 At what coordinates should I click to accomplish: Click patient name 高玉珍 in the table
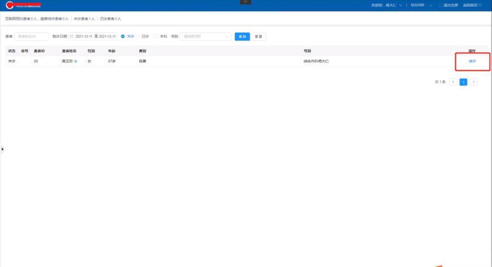(x=67, y=61)
